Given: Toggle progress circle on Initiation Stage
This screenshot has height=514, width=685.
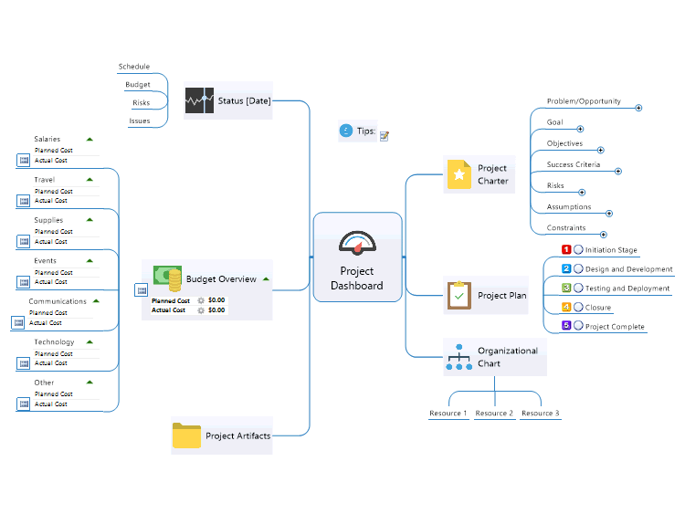Looking at the screenshot, I should click(578, 249).
